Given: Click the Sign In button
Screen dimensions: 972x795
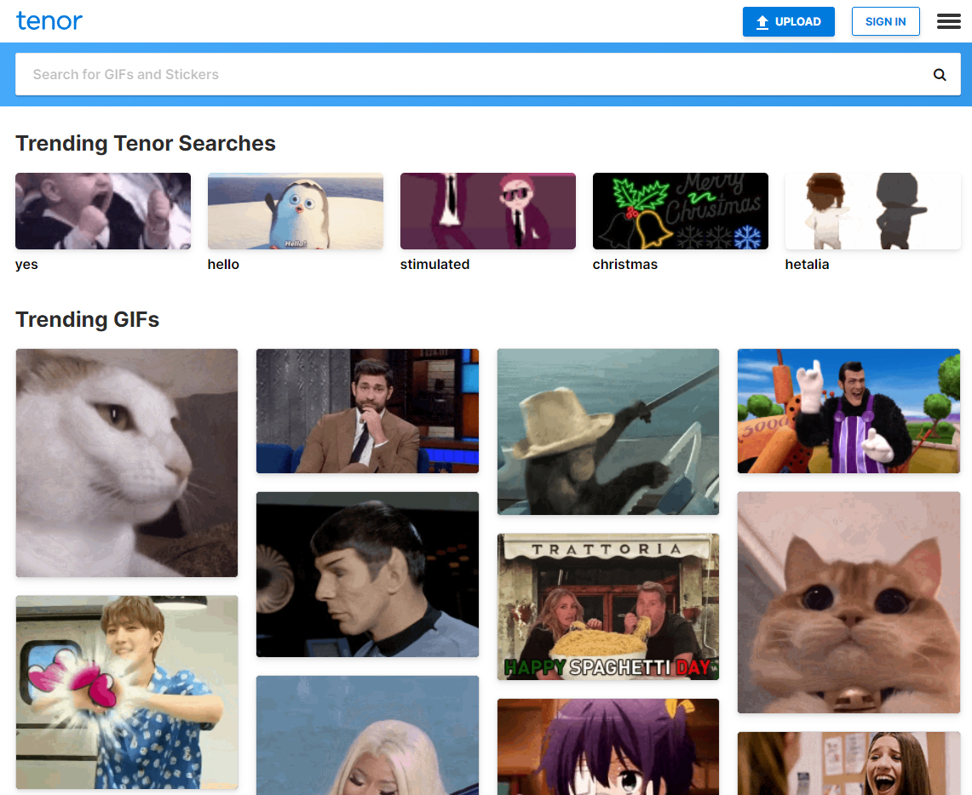Looking at the screenshot, I should tap(885, 21).
